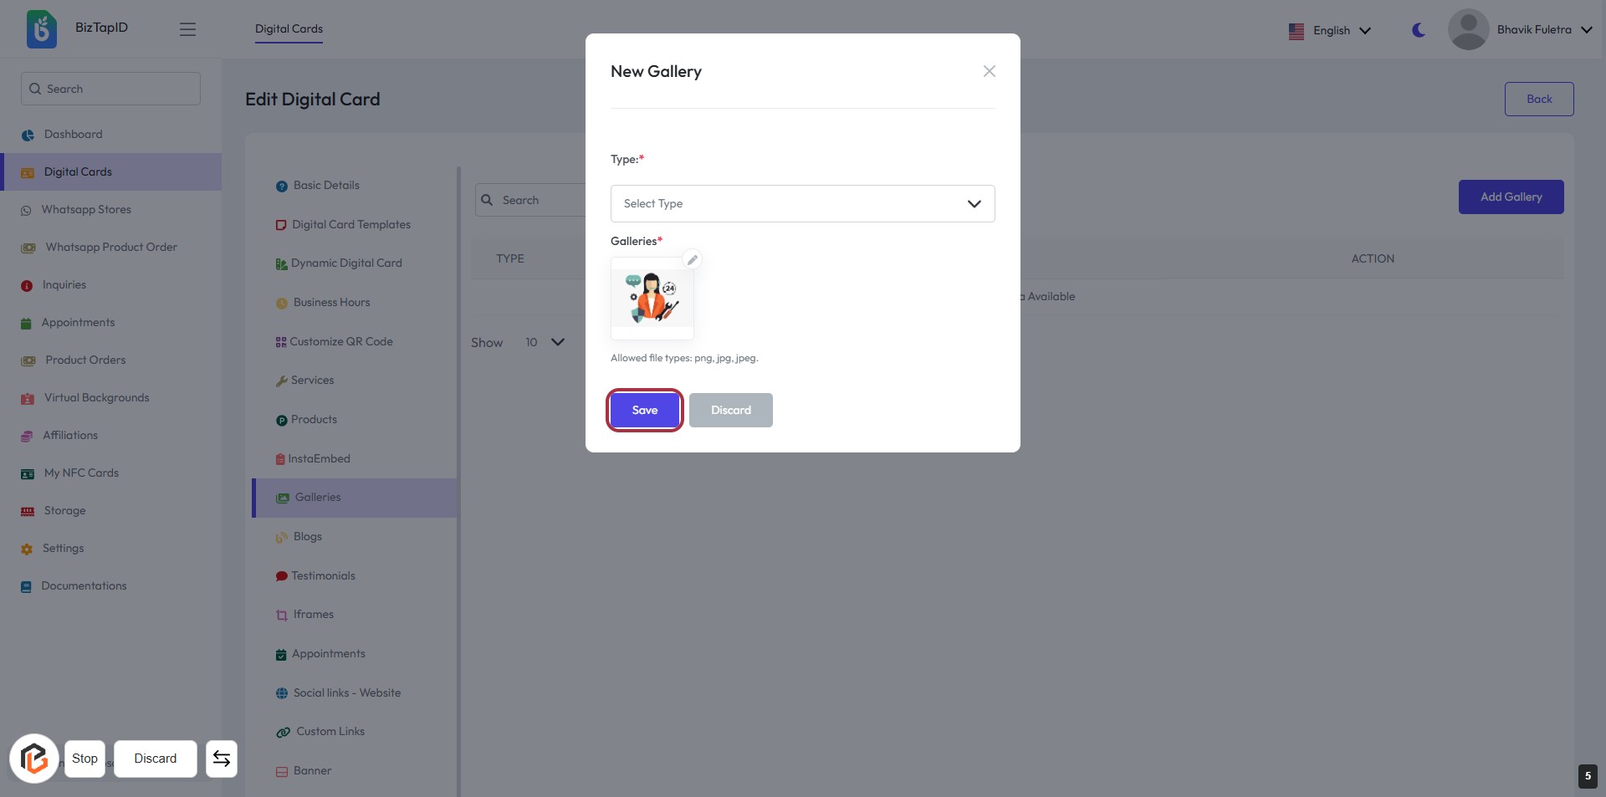Expand the English language dropdown
Viewport: 1606px width, 797px height.
(x=1330, y=31)
